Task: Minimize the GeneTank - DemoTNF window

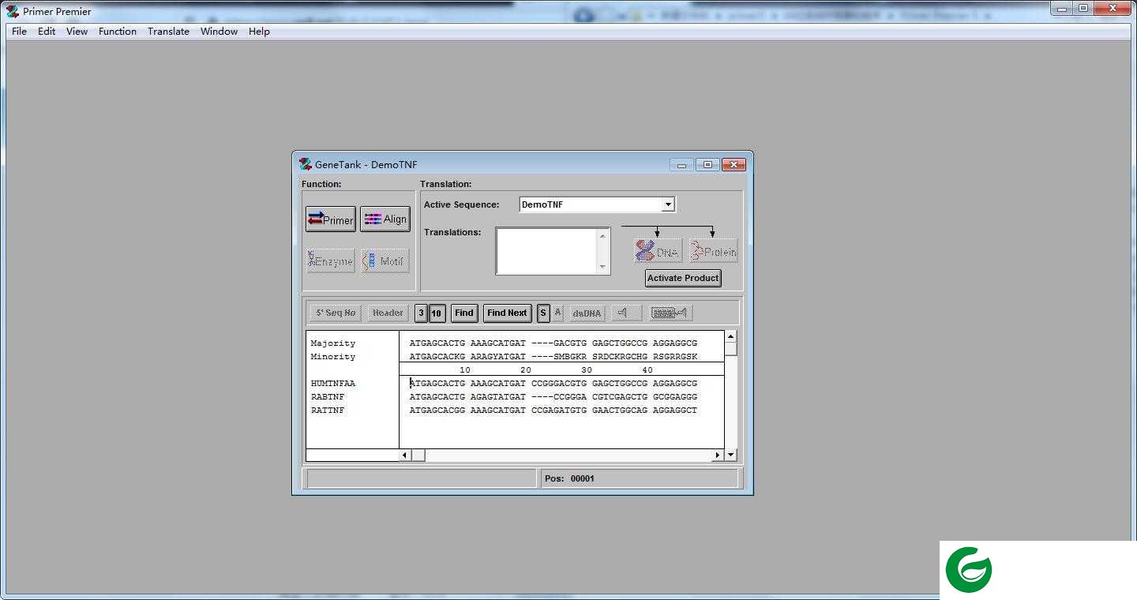Action: (x=681, y=164)
